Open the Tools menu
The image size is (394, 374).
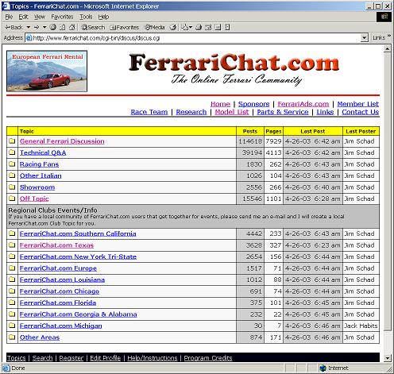pyautogui.click(x=86, y=17)
